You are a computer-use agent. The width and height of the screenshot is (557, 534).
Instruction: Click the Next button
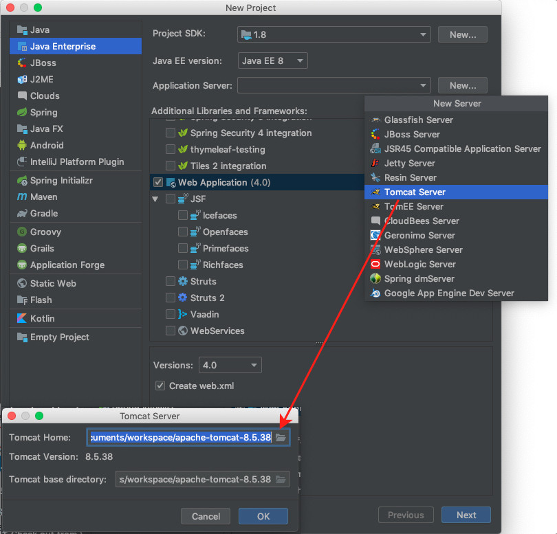point(466,515)
